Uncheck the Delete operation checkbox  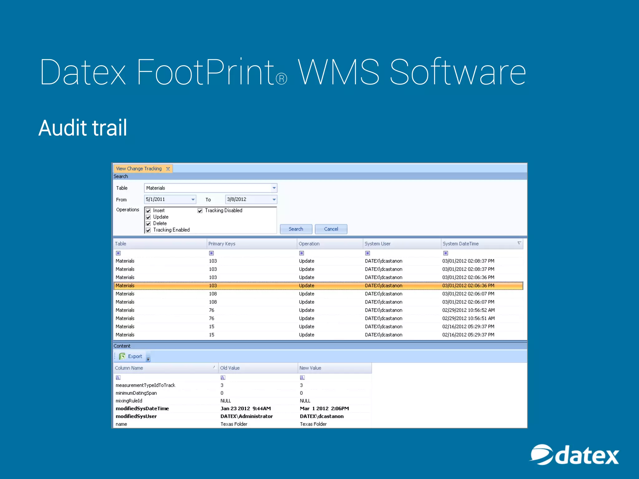tap(149, 224)
